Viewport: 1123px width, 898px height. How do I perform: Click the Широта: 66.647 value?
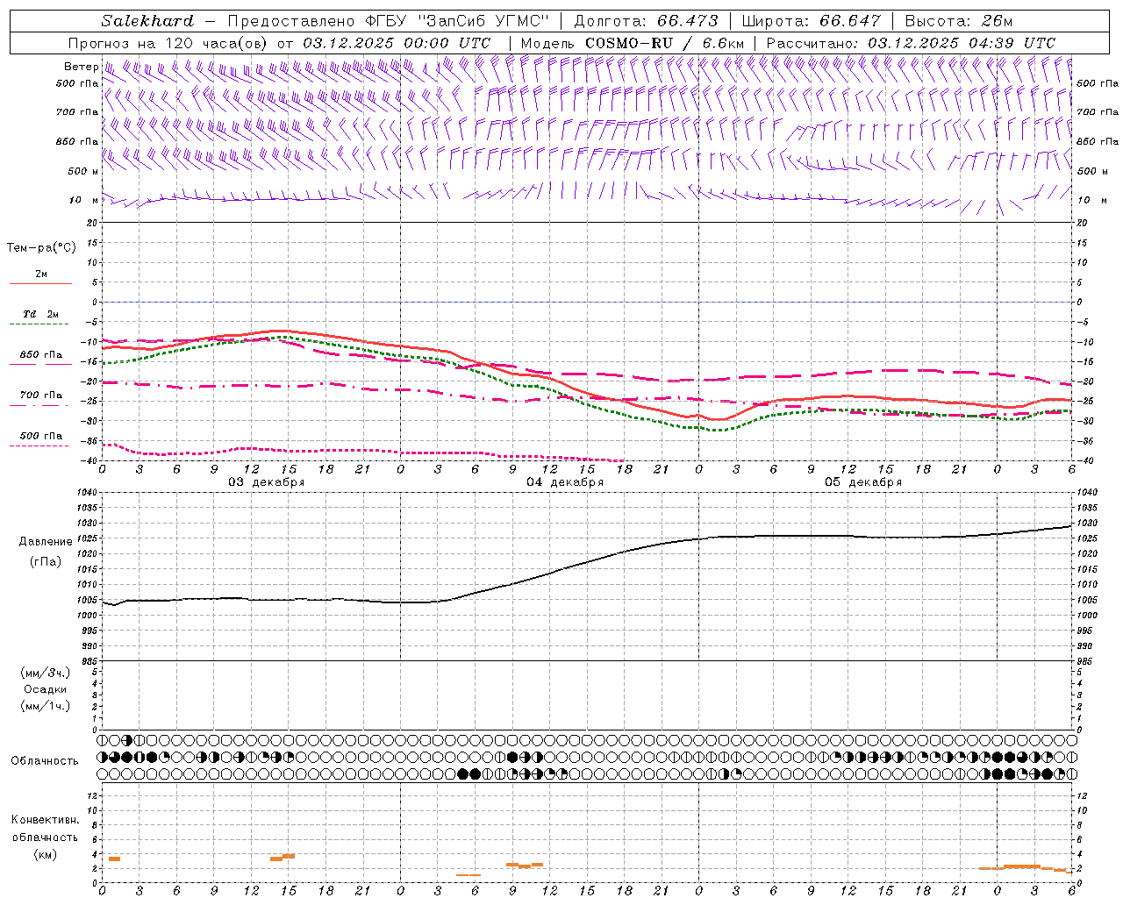click(x=811, y=21)
